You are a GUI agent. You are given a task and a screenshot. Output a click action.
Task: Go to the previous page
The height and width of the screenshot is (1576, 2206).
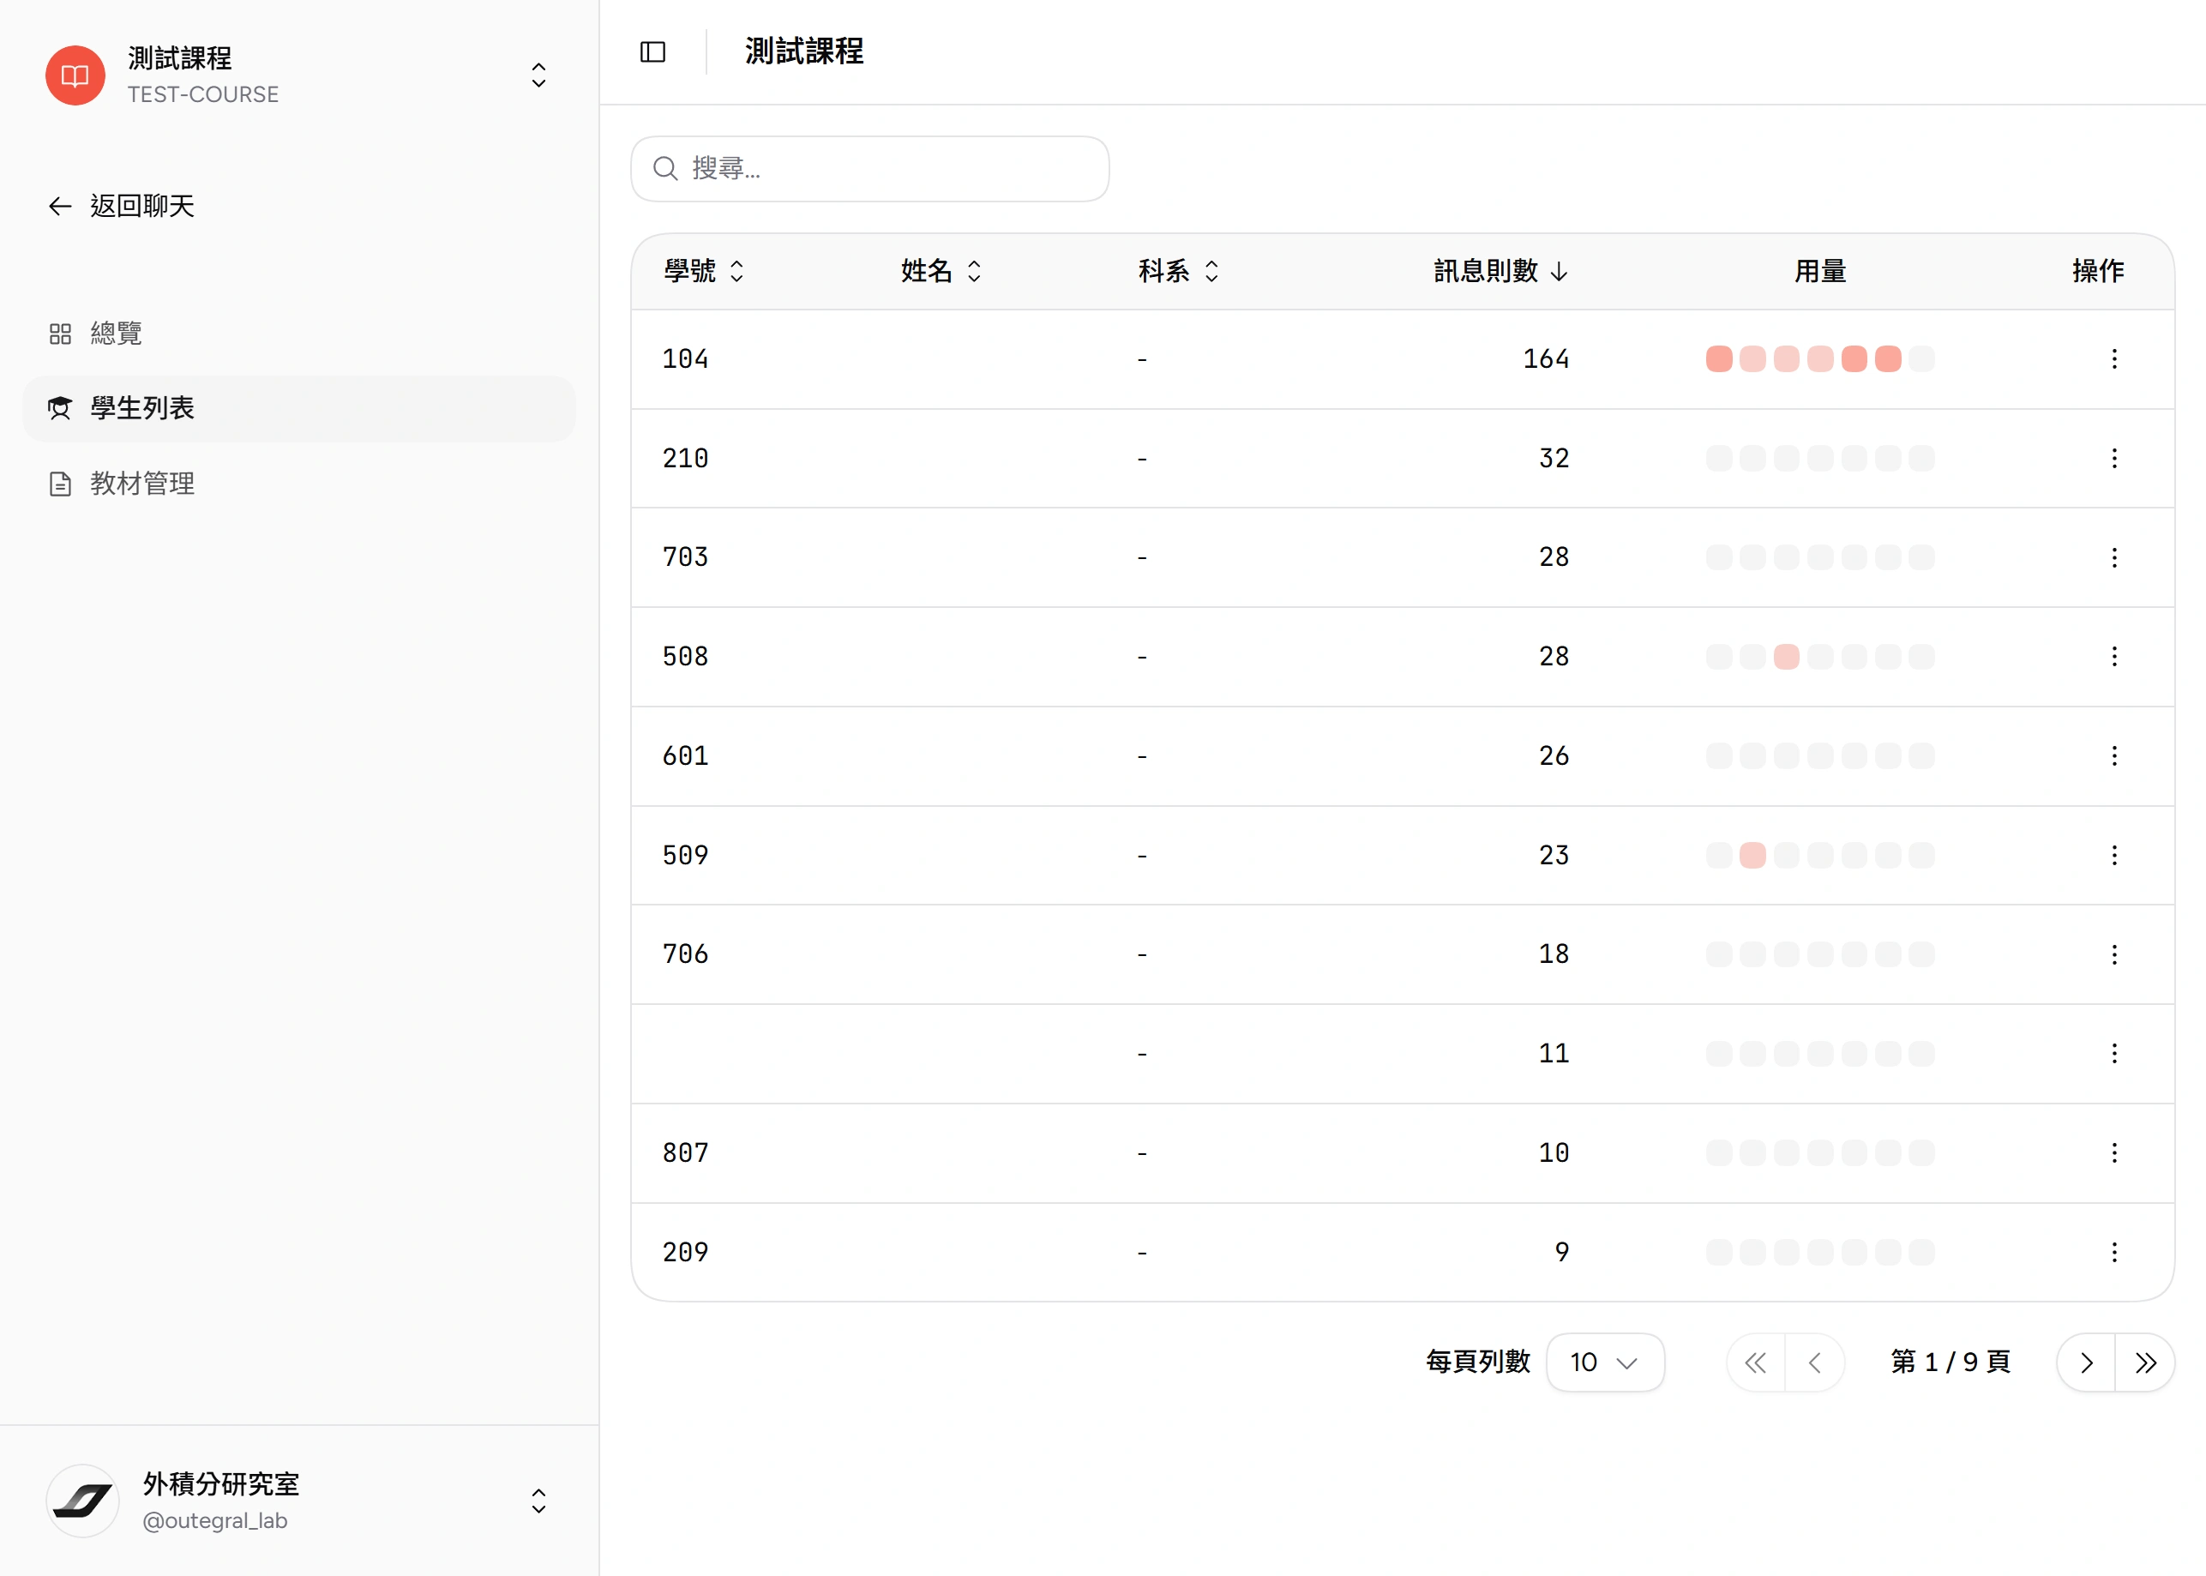(x=1815, y=1362)
